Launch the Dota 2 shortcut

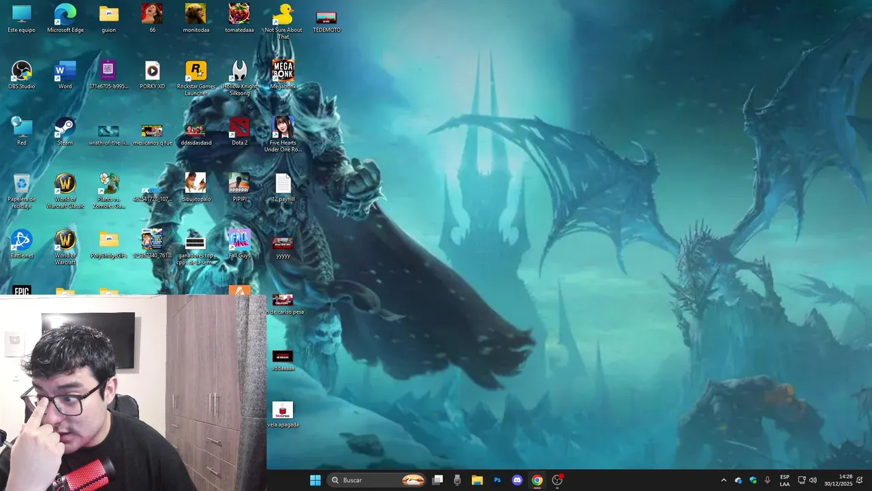239,131
